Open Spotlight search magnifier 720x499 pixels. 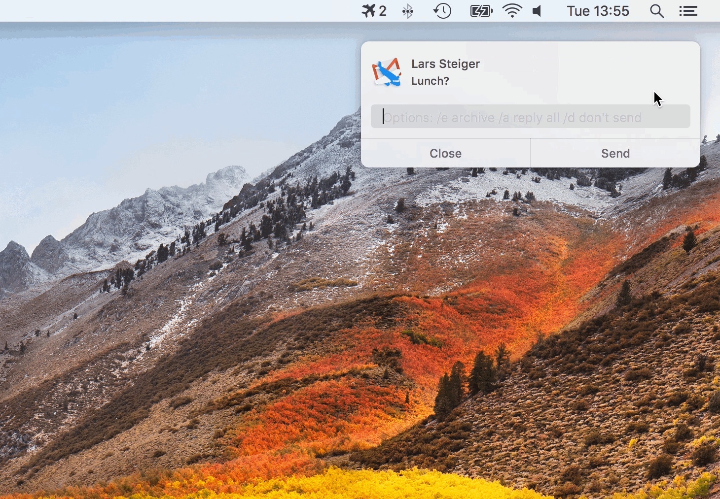(656, 11)
